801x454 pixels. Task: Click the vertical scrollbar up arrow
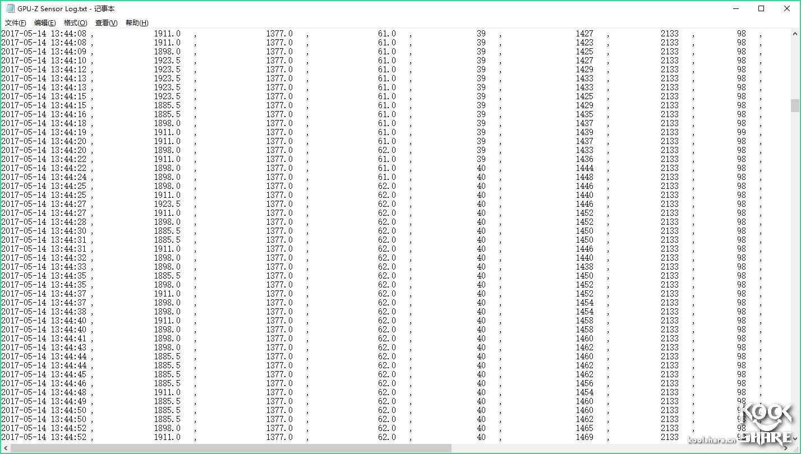click(x=794, y=34)
